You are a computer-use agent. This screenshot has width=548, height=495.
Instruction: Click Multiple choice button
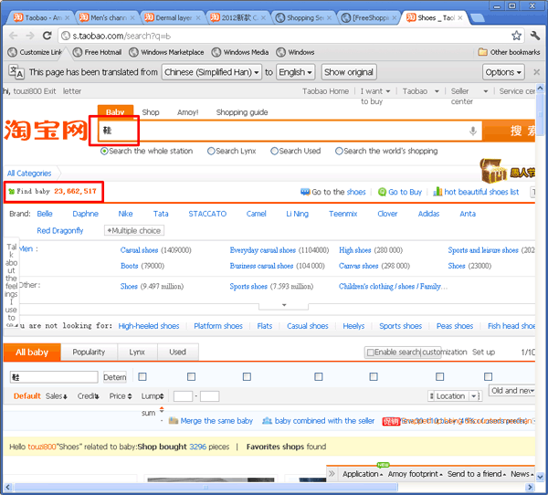(x=134, y=230)
